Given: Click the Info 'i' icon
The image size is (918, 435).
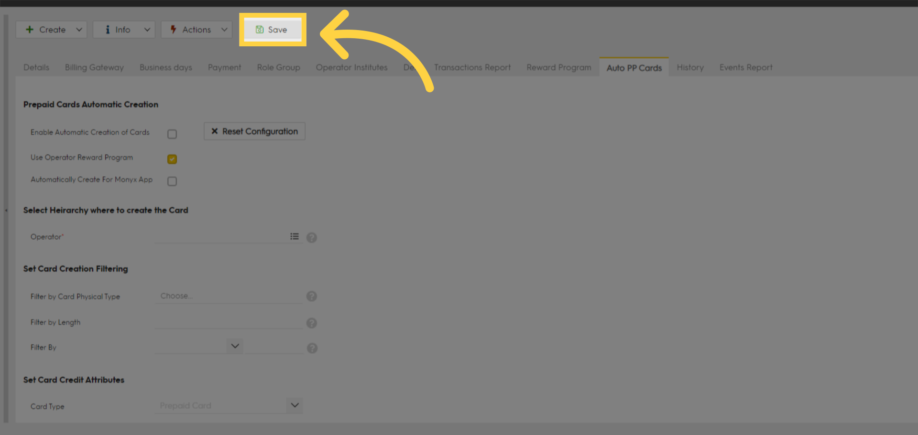Looking at the screenshot, I should [108, 30].
